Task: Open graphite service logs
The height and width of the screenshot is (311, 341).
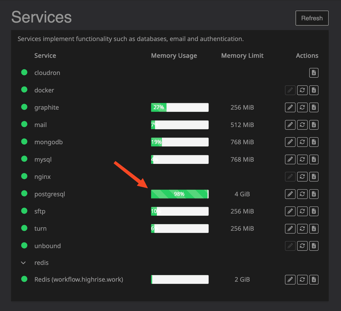Action: pos(314,108)
